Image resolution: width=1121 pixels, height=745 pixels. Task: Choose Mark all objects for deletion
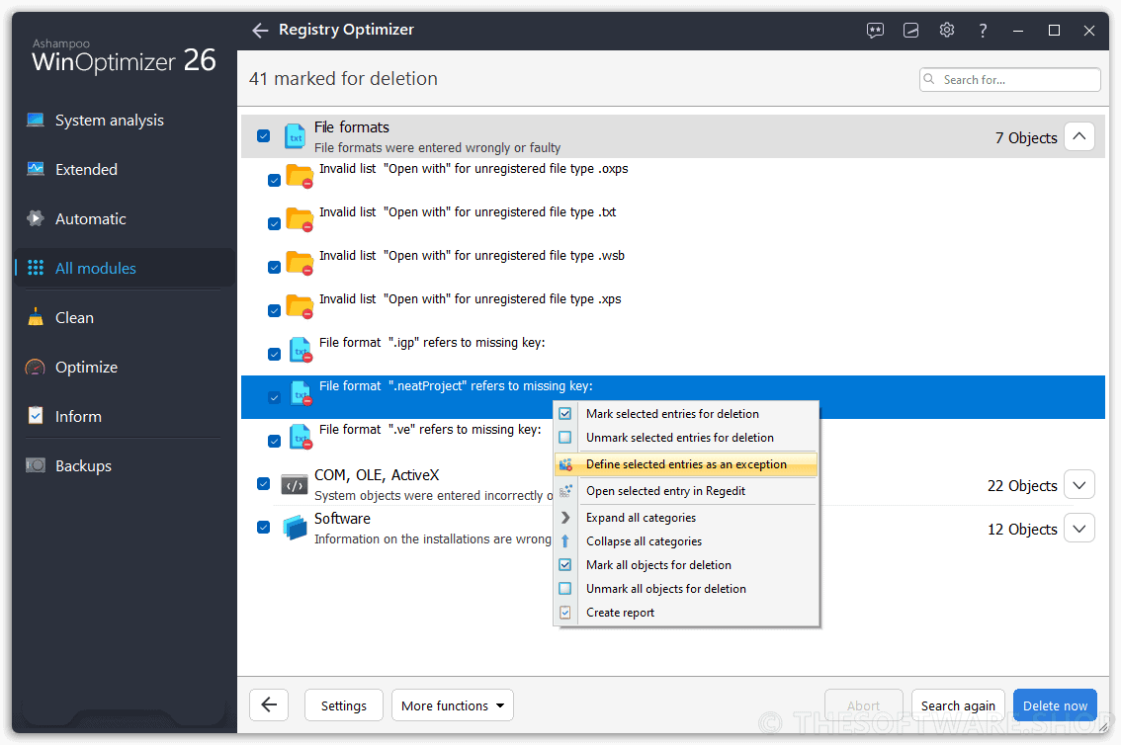(x=686, y=565)
